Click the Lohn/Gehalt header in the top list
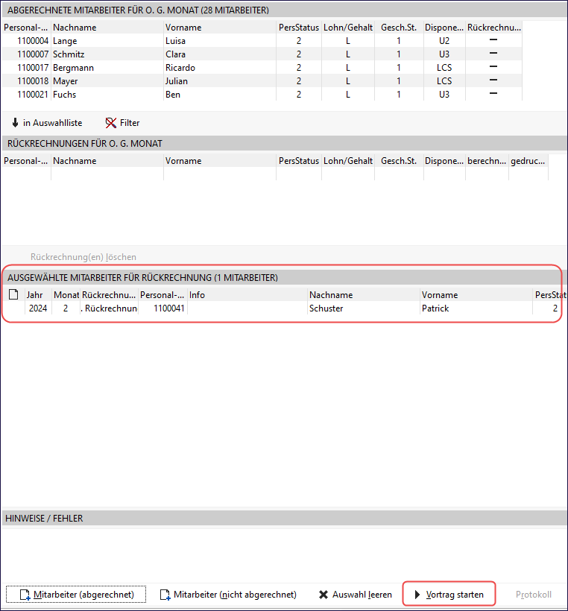This screenshot has height=611, width=568. coord(348,28)
